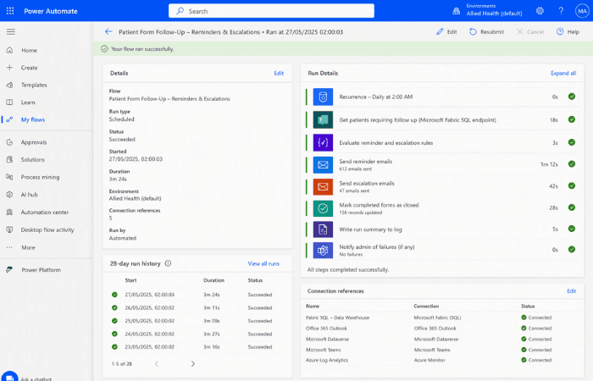Viewport: 593px width, 381px height.
Task: Open the Write run summary step icon
Action: 323,229
